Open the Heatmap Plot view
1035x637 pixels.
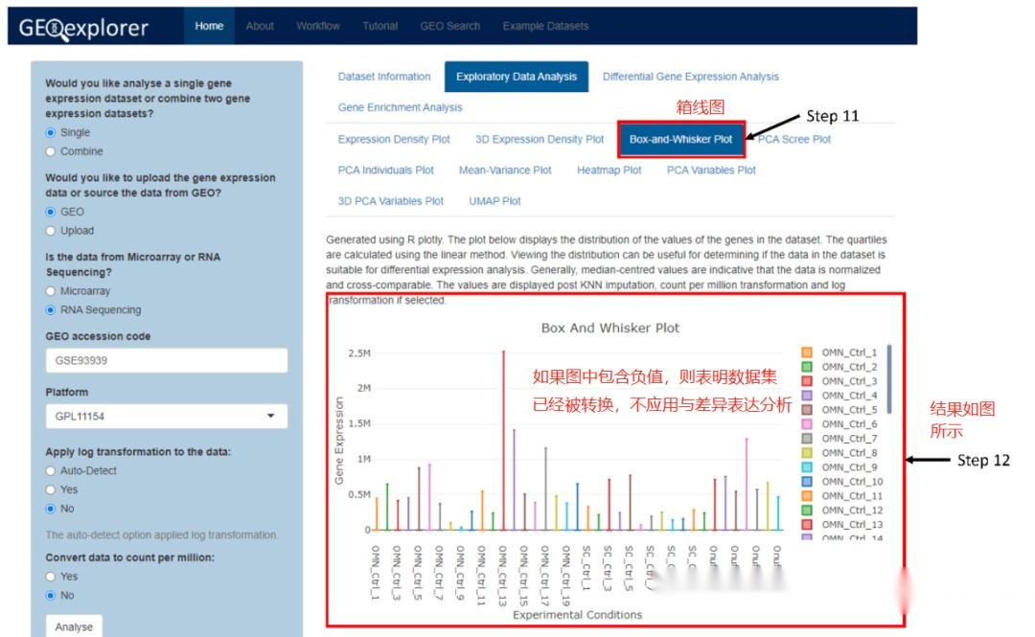(609, 170)
